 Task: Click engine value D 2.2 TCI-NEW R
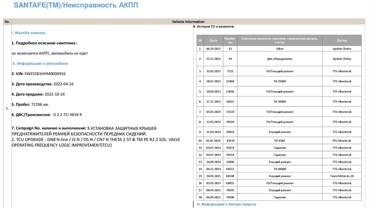click(x=68, y=115)
